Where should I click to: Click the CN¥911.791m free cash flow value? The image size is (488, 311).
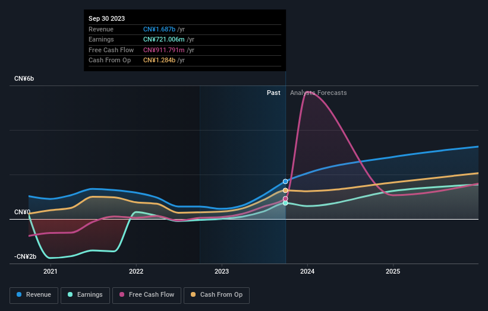pos(164,50)
